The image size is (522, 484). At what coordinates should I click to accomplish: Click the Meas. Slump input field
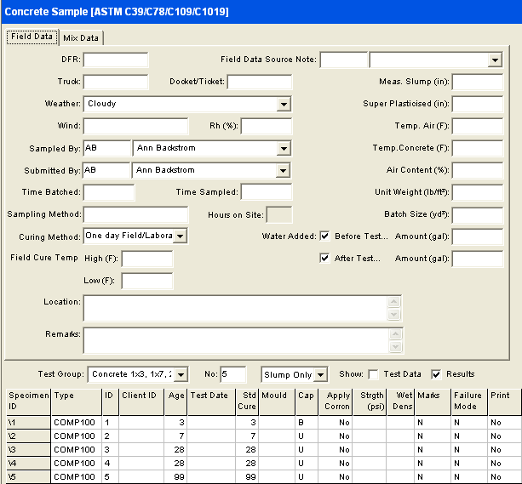(477, 82)
